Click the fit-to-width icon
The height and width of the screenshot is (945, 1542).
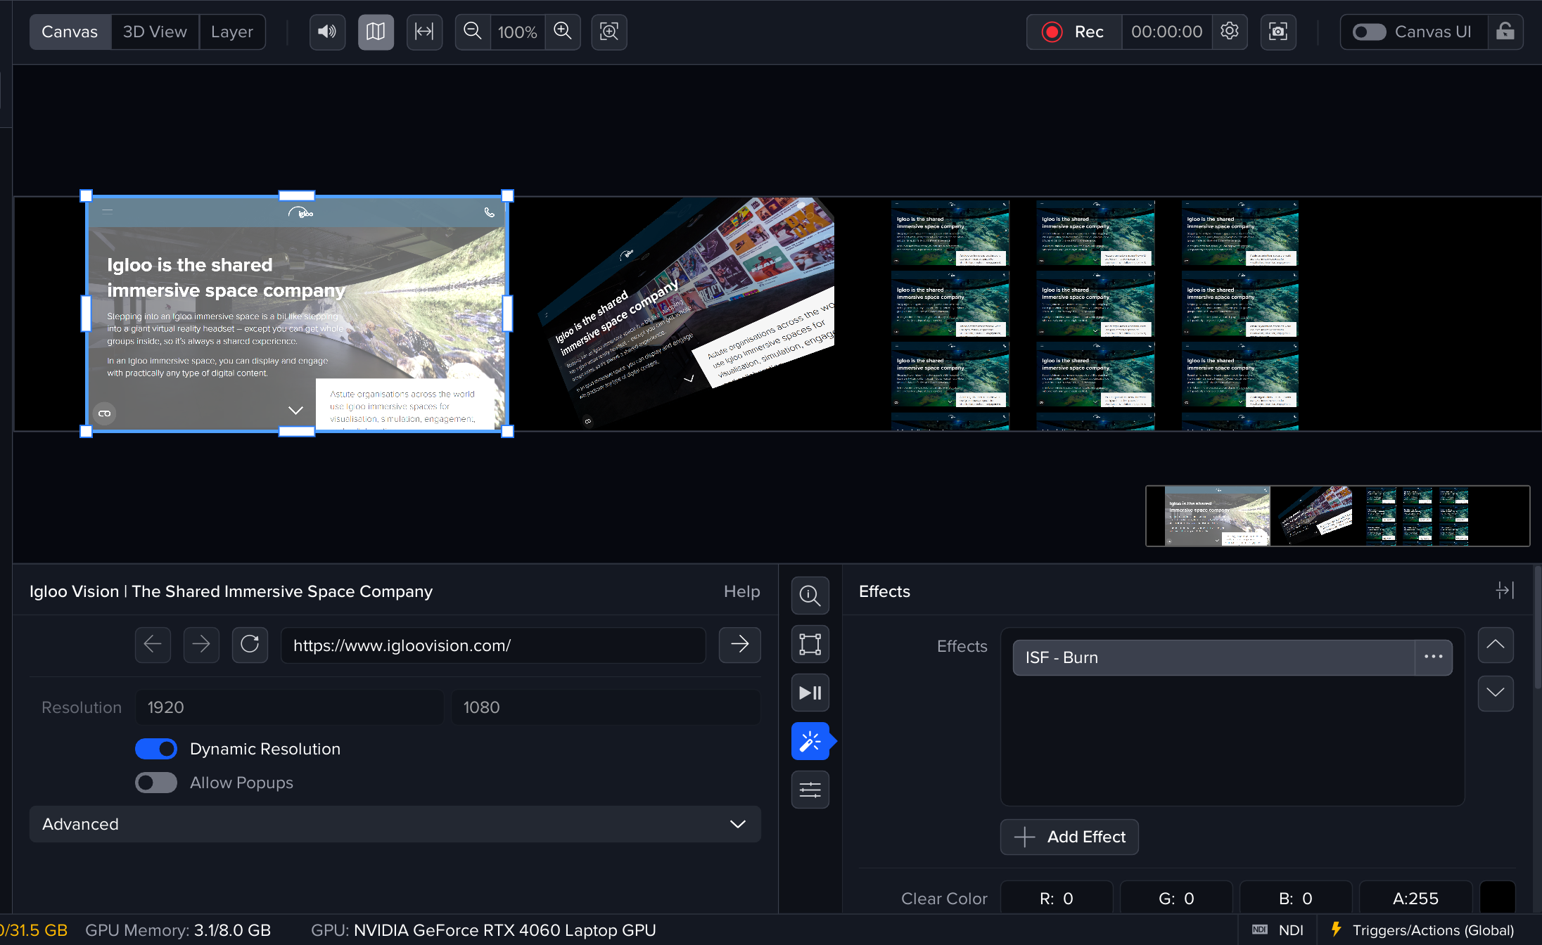[424, 32]
